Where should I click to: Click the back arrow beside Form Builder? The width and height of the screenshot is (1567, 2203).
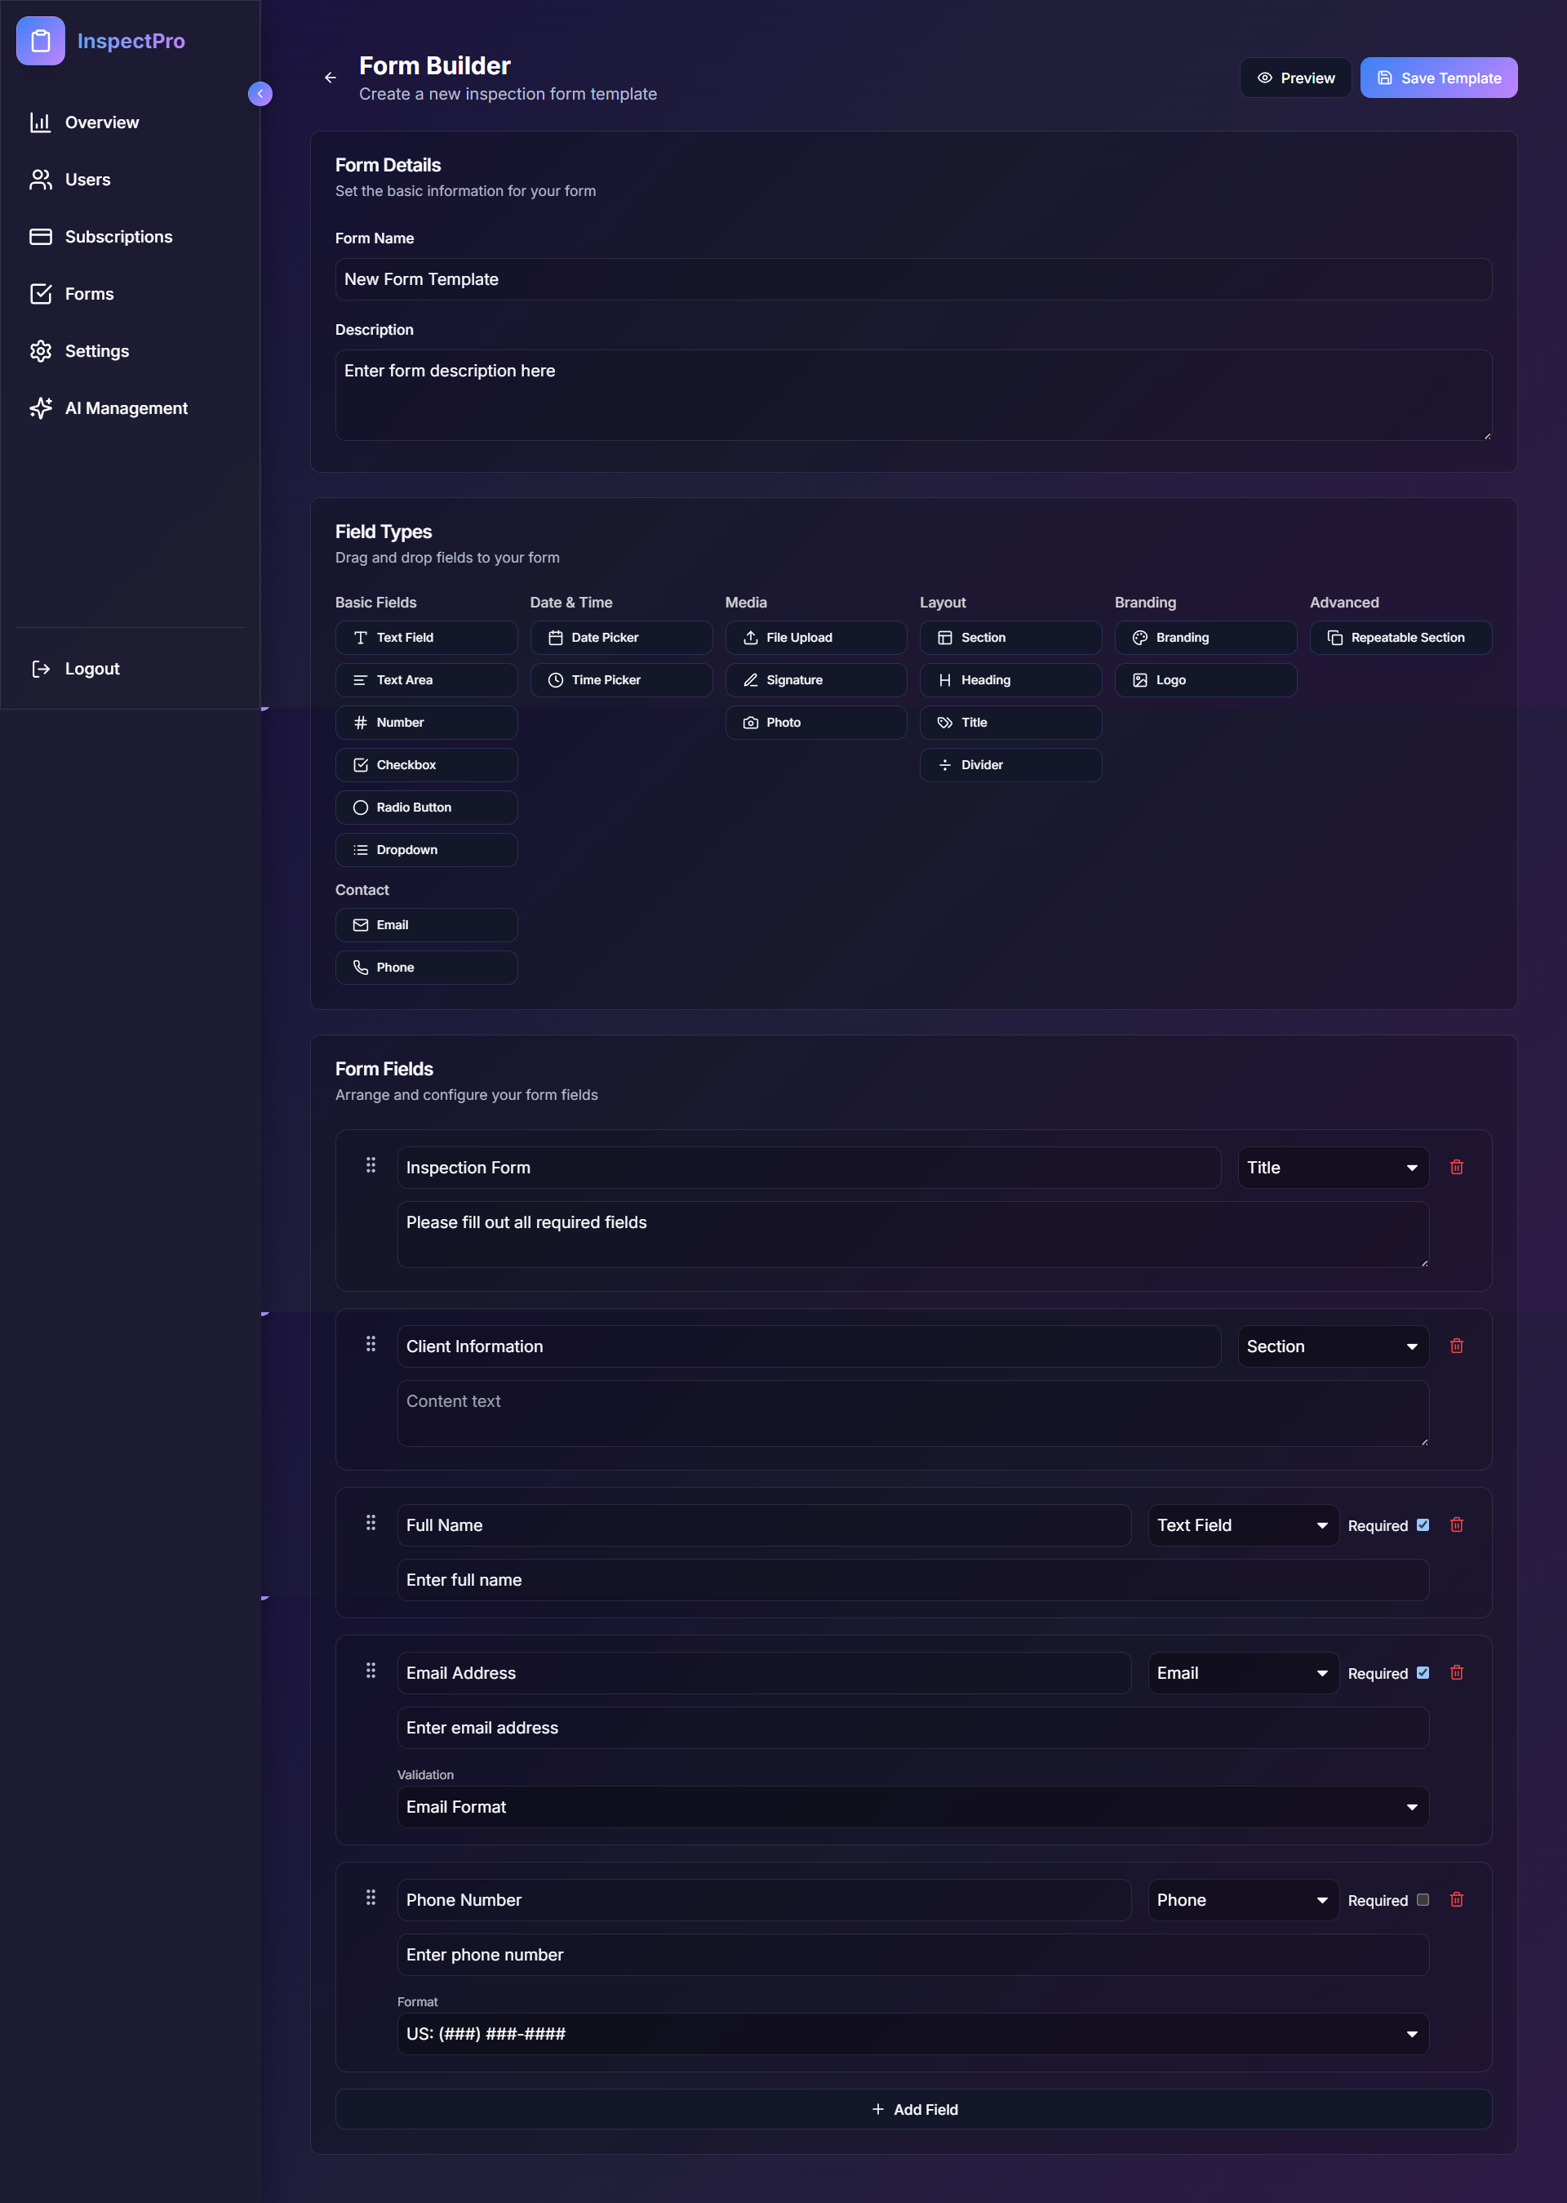point(330,78)
